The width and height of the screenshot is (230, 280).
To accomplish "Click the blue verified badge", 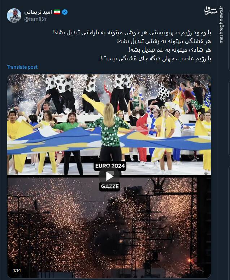I will (65, 12).
